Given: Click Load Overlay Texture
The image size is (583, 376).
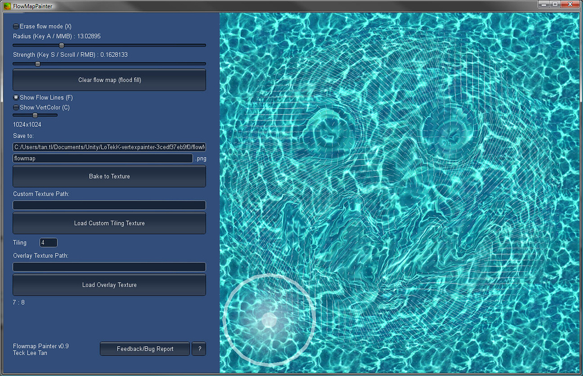Looking at the screenshot, I should (109, 284).
